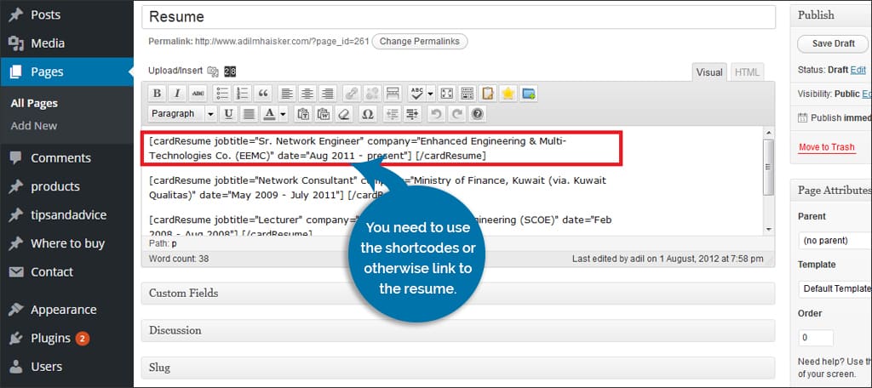872x388 pixels.
Task: Open tipsandadvice in the admin sidebar
Action: [x=66, y=215]
